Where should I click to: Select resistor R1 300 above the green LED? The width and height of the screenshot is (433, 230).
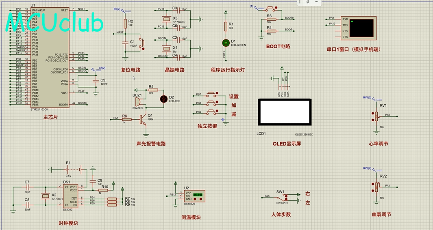pyautogui.click(x=226, y=26)
